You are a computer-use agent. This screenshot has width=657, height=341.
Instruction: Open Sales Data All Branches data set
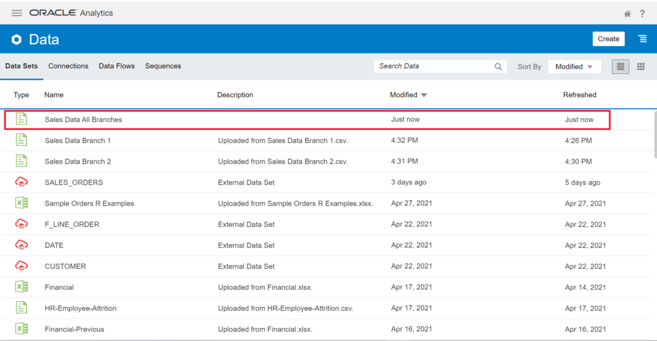point(83,119)
